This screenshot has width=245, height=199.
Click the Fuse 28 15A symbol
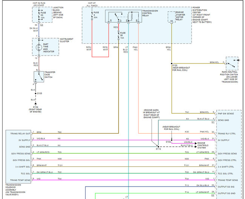click(x=119, y=35)
